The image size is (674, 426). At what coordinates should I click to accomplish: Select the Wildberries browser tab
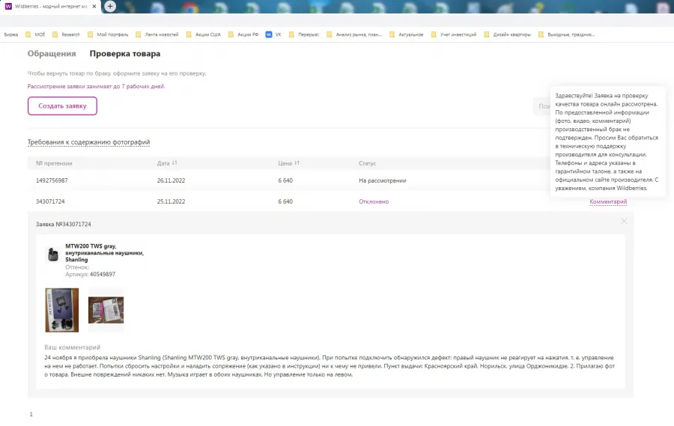[x=50, y=7]
